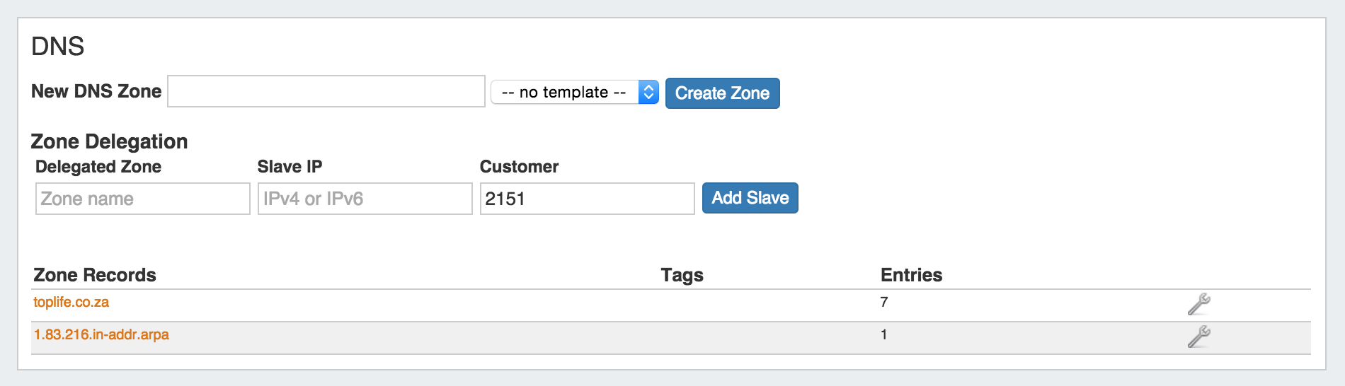
Task: Focus the New DNS Zone text field
Action: point(326,91)
